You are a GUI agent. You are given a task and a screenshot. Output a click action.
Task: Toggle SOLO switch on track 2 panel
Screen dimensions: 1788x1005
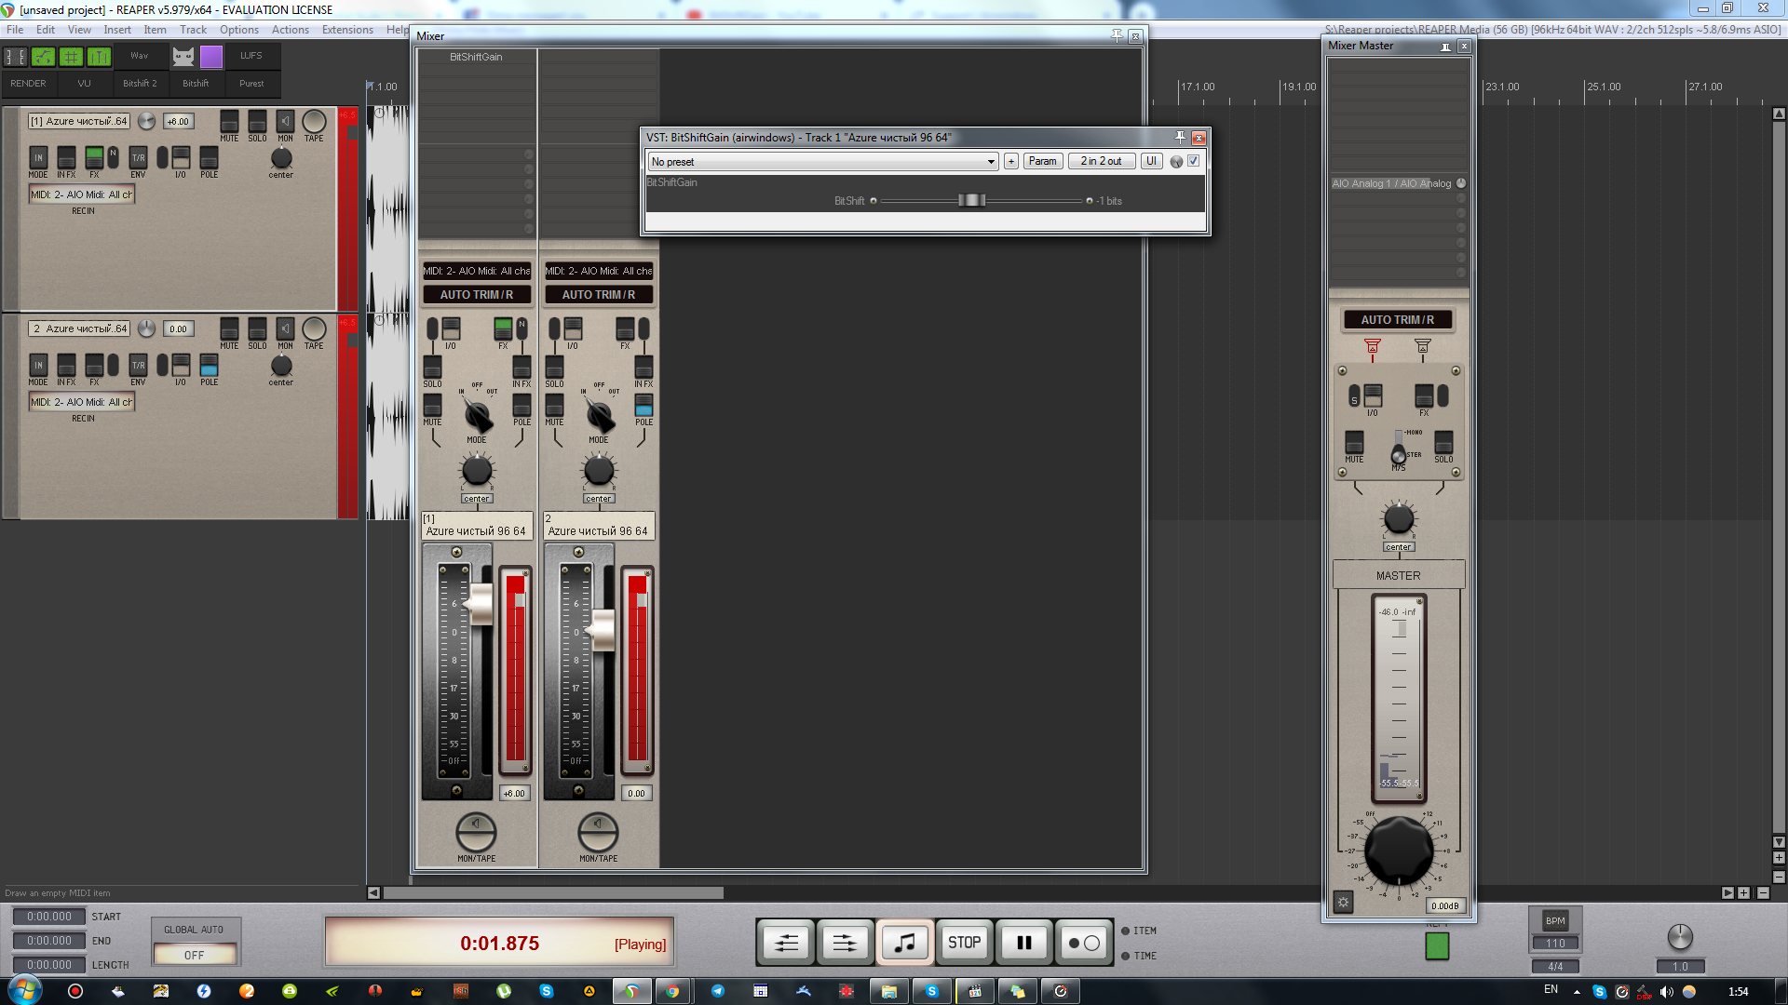tap(257, 329)
